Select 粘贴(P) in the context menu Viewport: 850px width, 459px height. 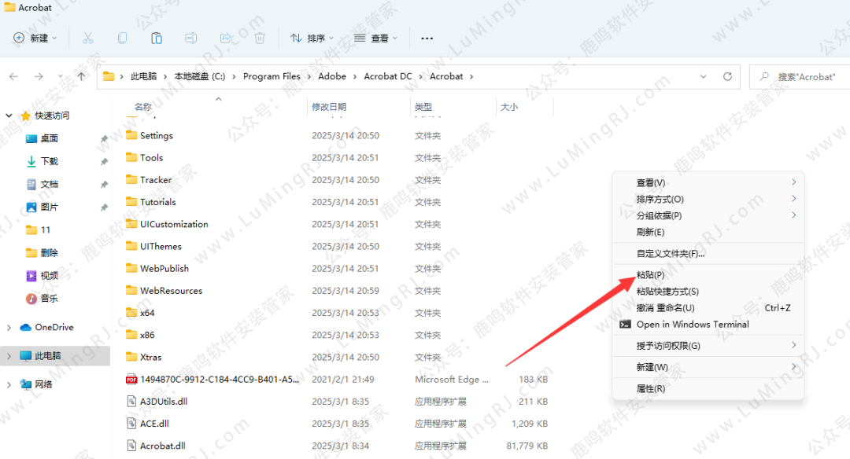pos(650,275)
